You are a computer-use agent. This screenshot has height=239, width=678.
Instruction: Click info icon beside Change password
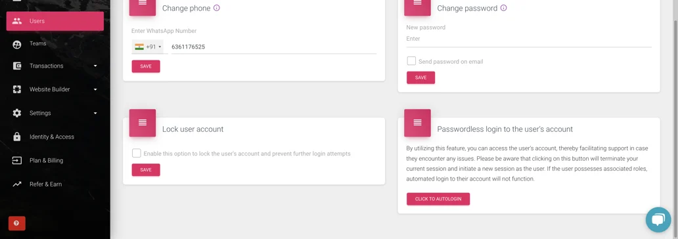[x=503, y=8]
